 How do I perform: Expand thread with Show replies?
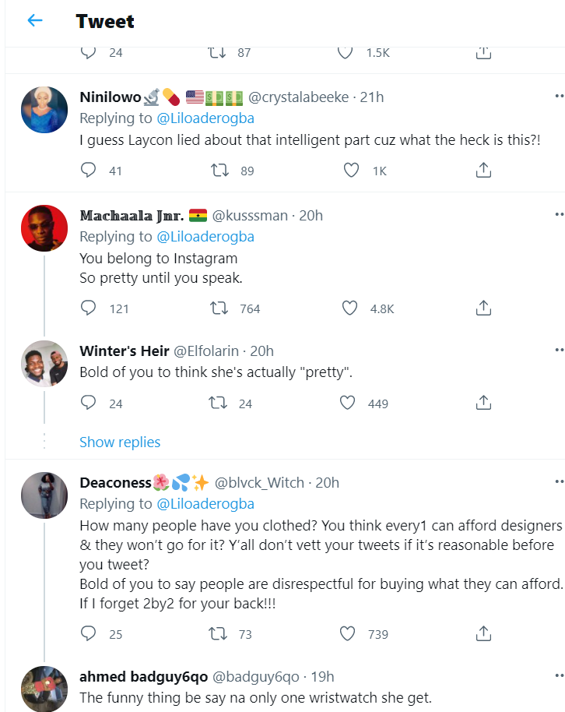coord(120,442)
